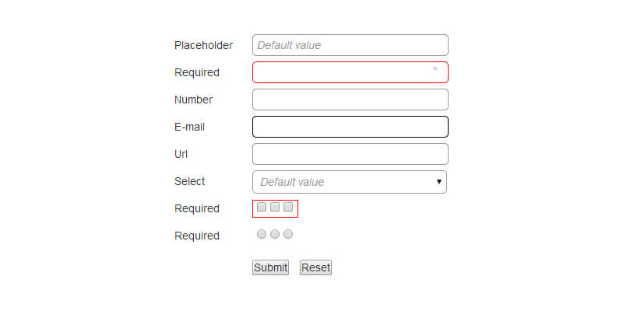Check the middle checkbox in Required group

point(275,208)
